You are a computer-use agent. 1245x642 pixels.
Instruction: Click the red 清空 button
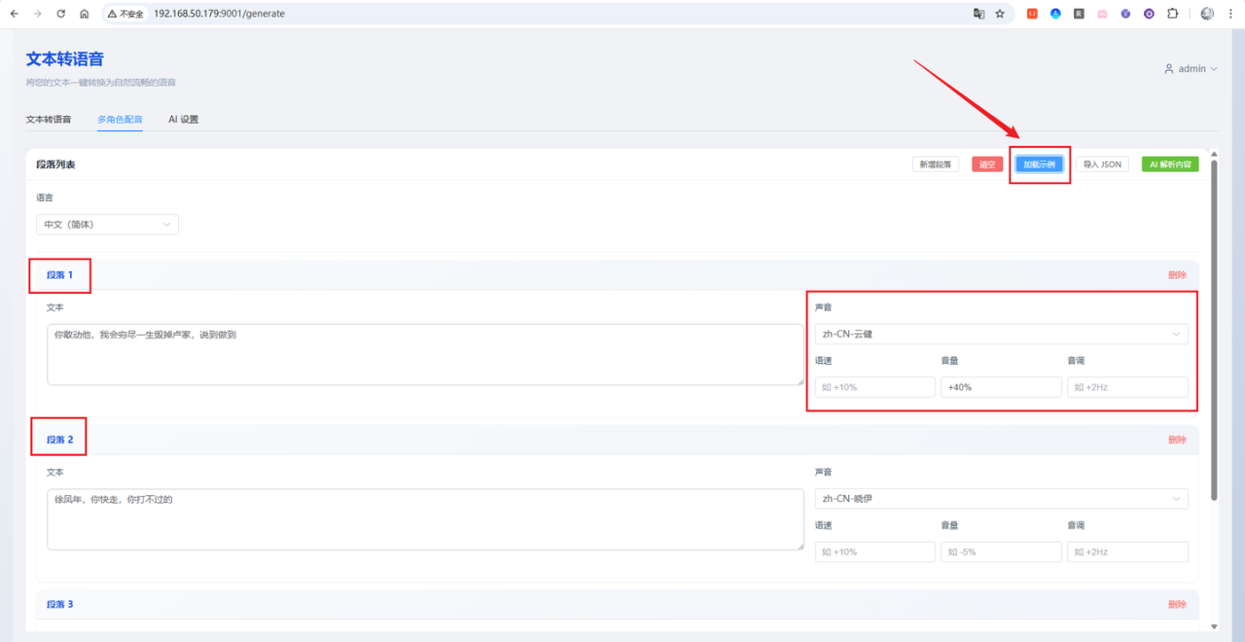pos(986,164)
